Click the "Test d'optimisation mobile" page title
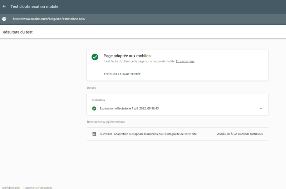This screenshot has height=189, width=286. [34, 6]
